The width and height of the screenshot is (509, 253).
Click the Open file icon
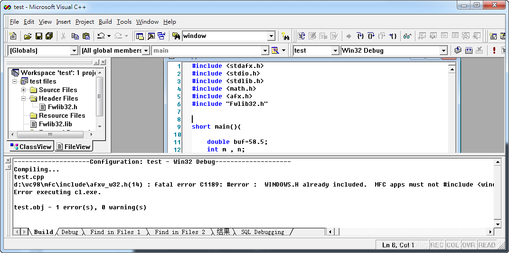(28, 36)
